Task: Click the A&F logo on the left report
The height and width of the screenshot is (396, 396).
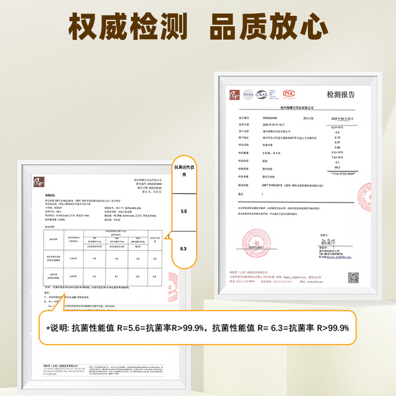Action: (39, 182)
